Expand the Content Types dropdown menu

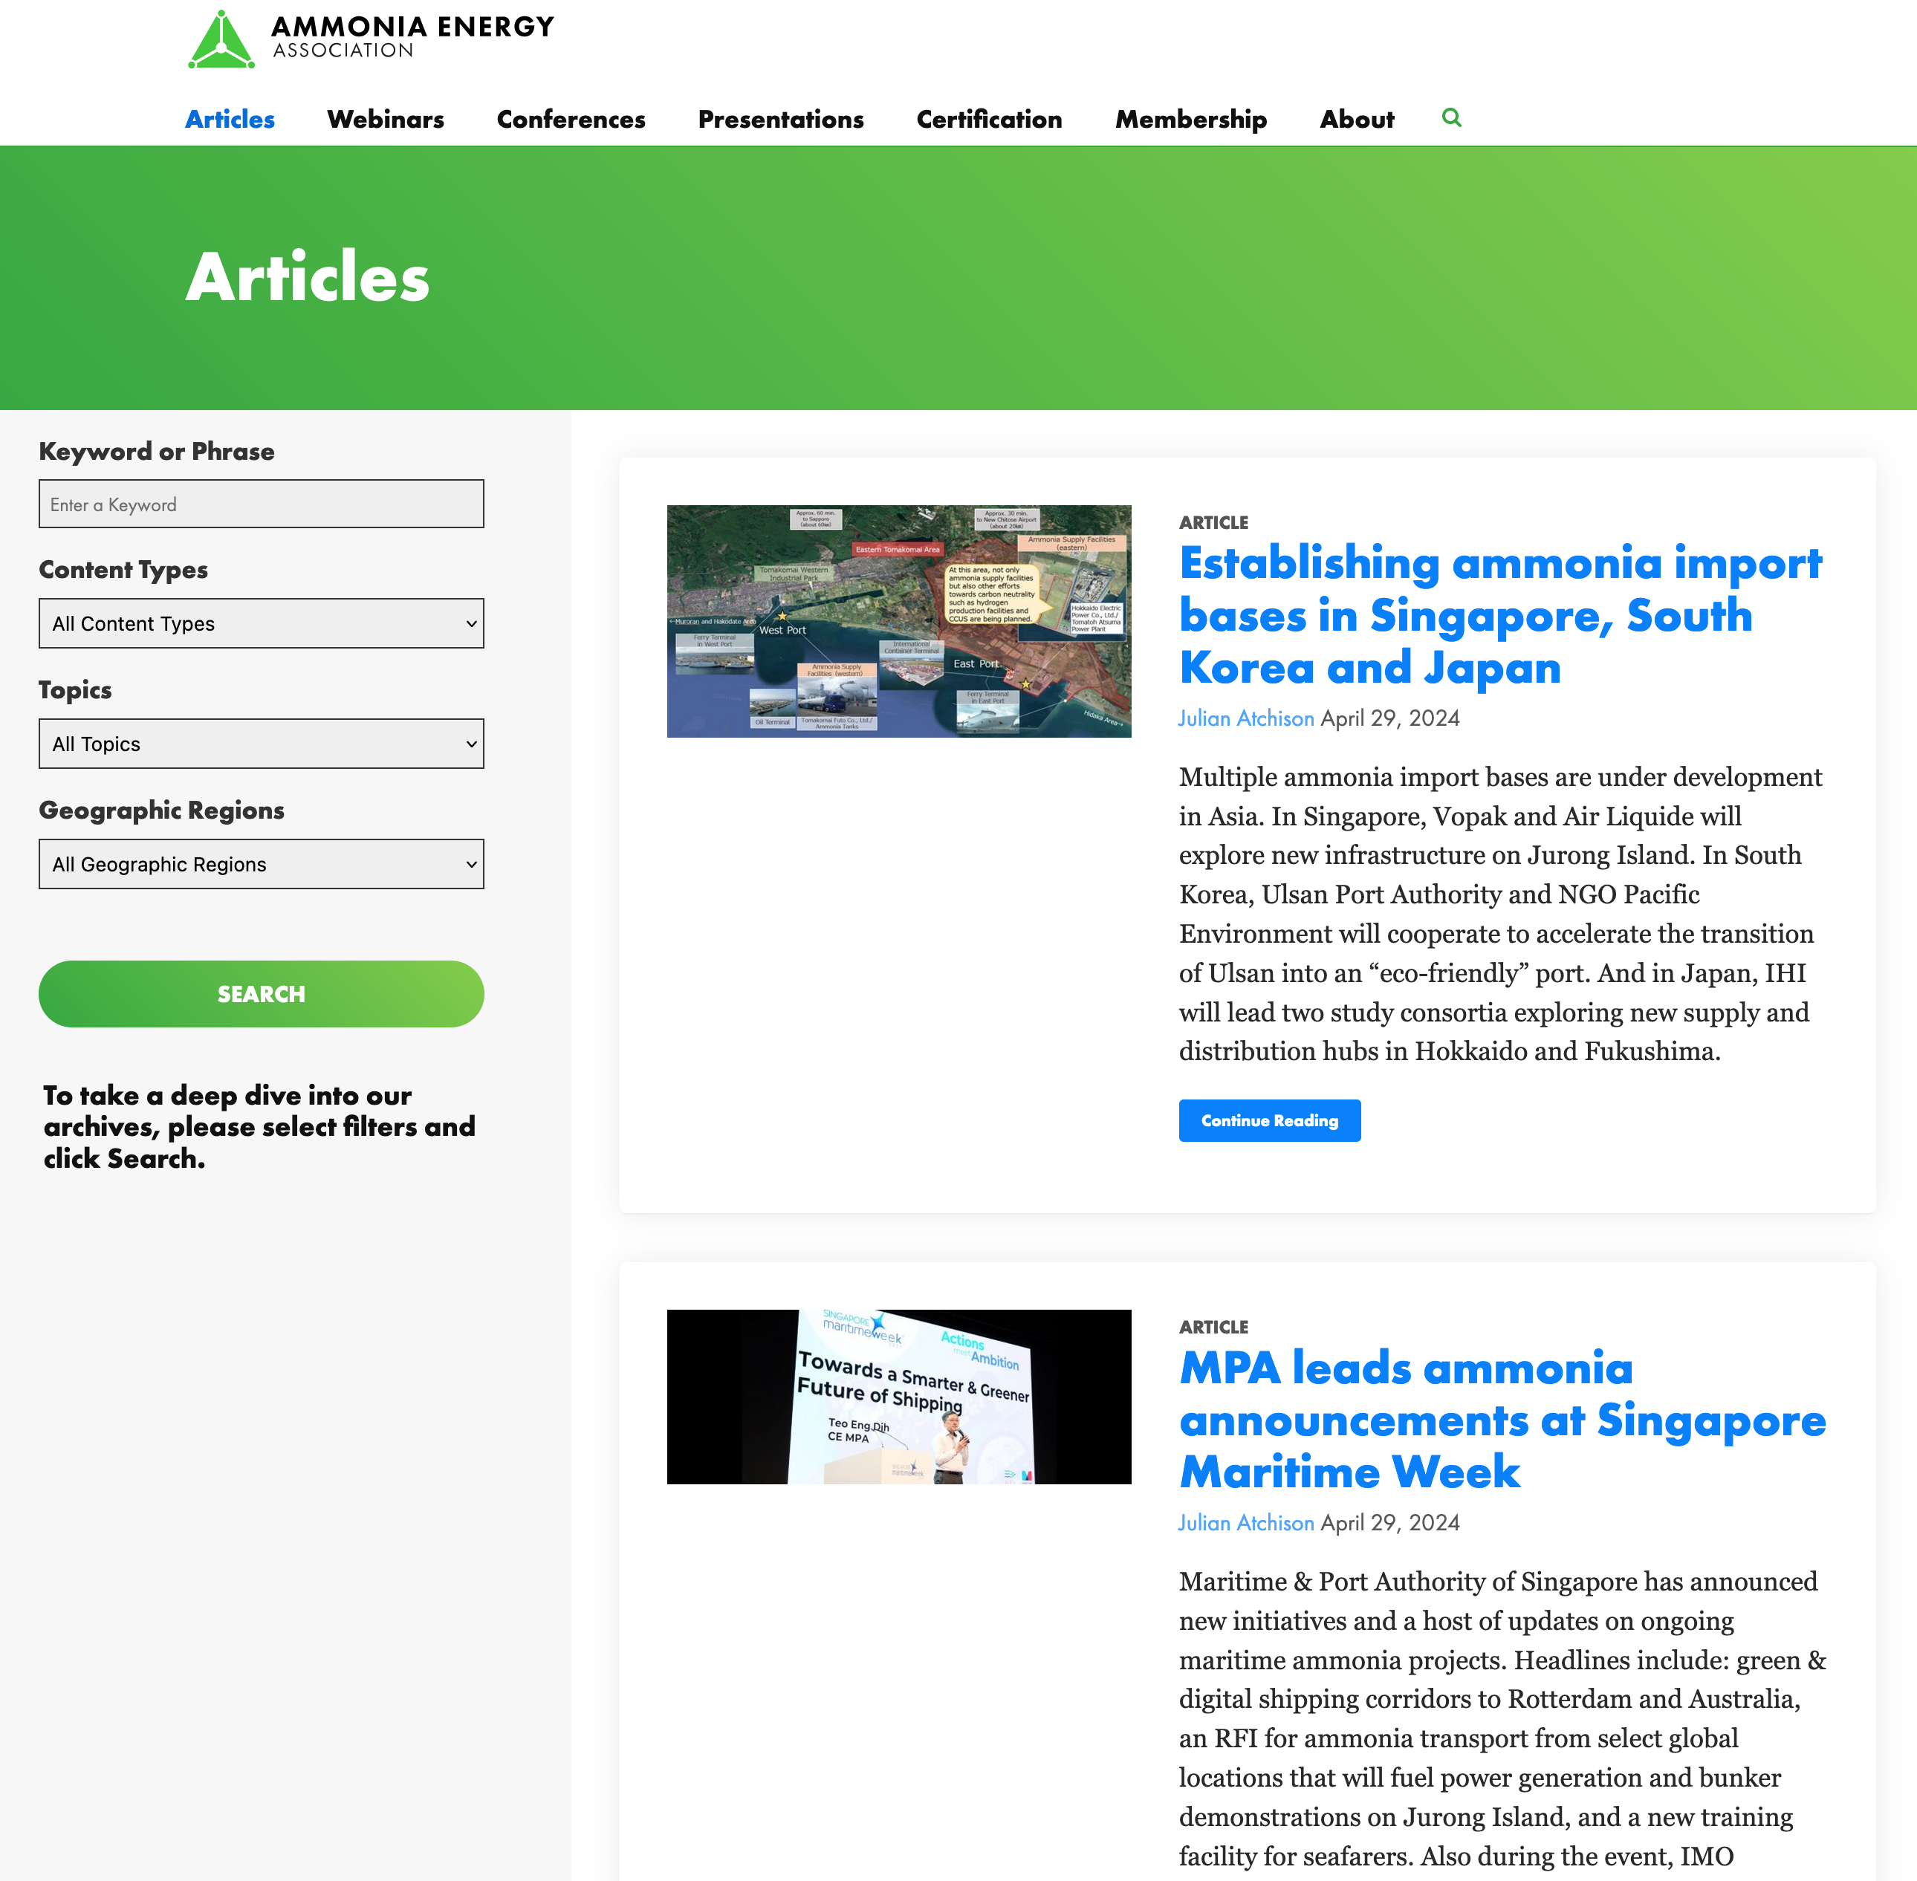coord(260,622)
